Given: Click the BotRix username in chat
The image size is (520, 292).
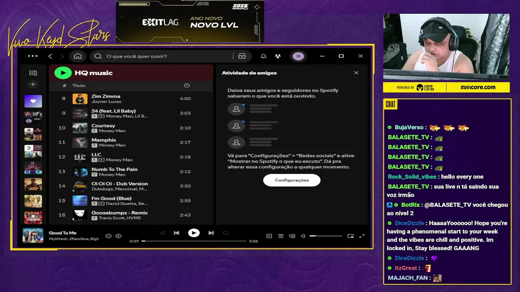Looking at the screenshot, I should [x=410, y=205].
